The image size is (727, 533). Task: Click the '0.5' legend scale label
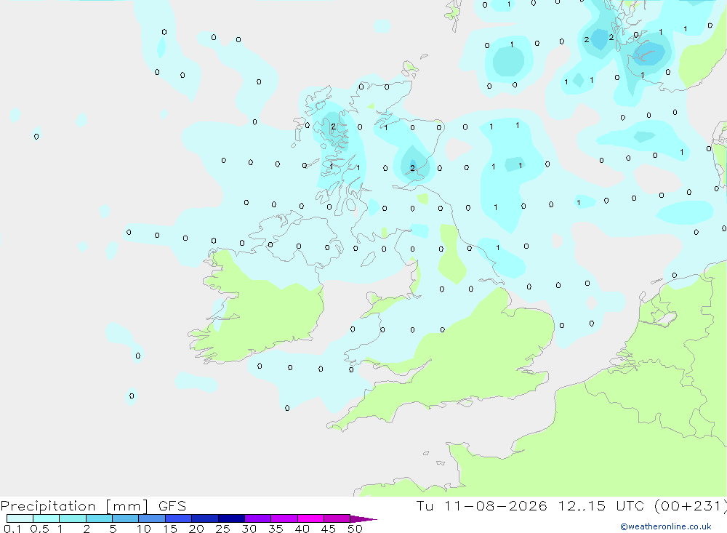39,529
